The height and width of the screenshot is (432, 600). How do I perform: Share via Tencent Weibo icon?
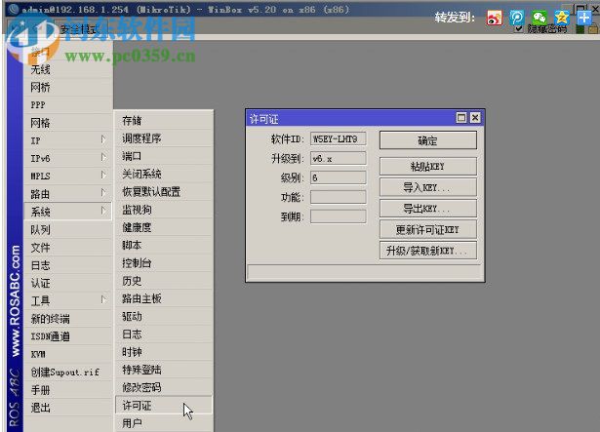click(516, 18)
